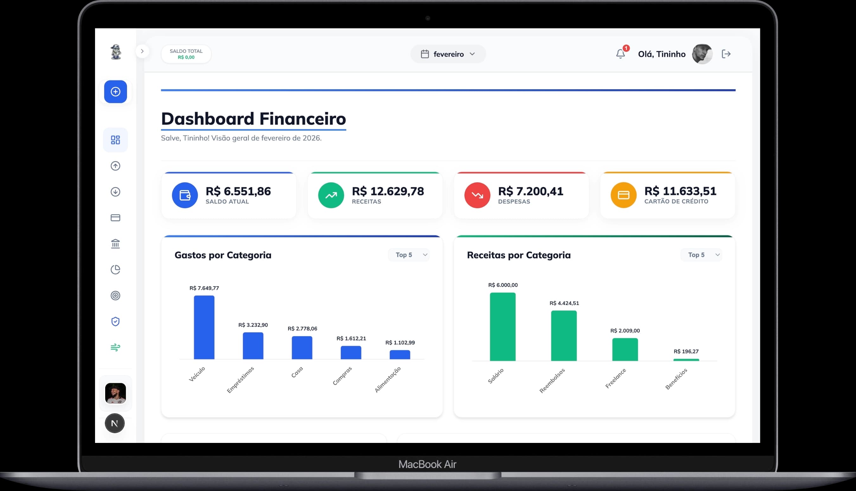Expand the sidebar with the chevron arrow
This screenshot has height=491, width=856.
(143, 51)
